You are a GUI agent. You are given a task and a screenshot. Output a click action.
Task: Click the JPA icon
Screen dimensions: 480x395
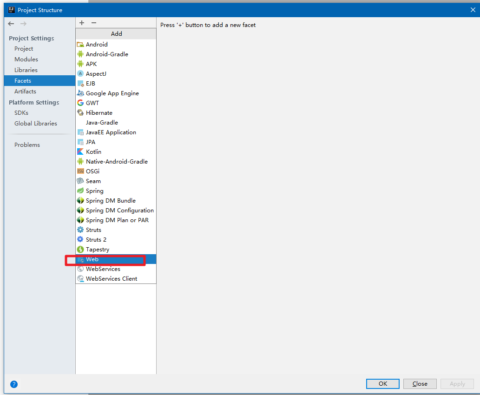[80, 142]
